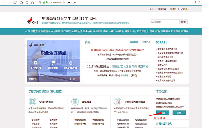Click 港澳高校 link
Viewport: 202px width, 128px height.
point(143,67)
